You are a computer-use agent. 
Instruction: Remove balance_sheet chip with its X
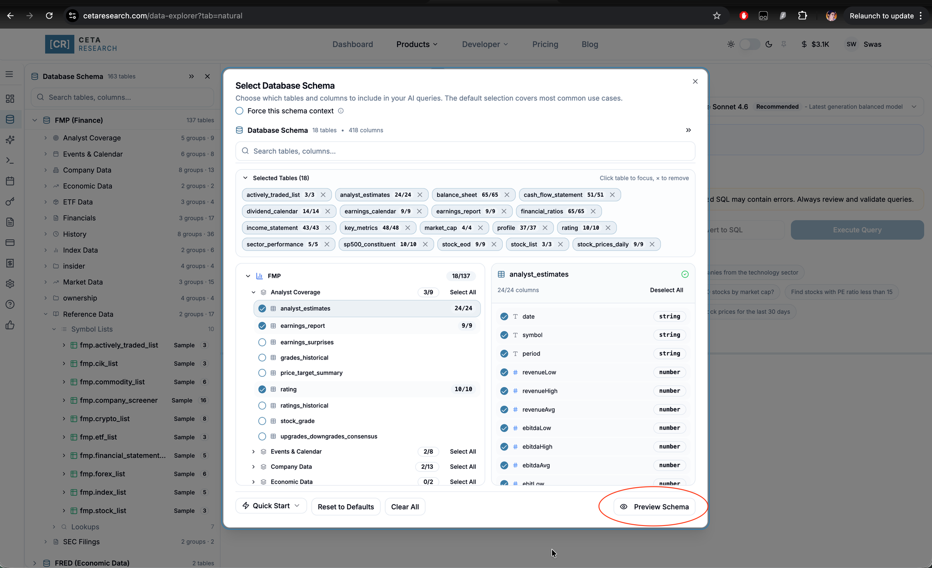[x=507, y=195]
